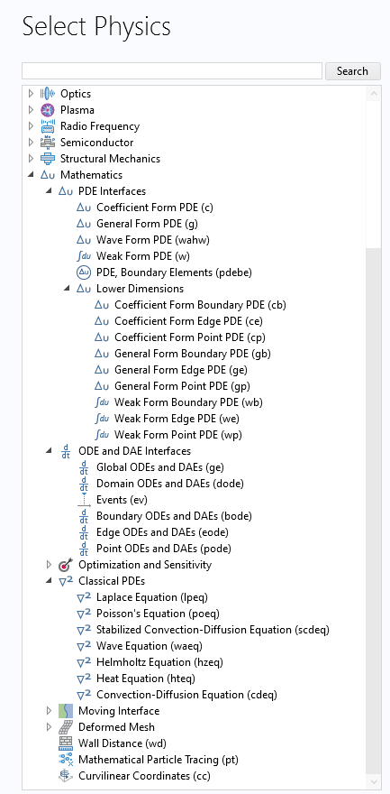Click the Radio Frequency icon

[48, 126]
